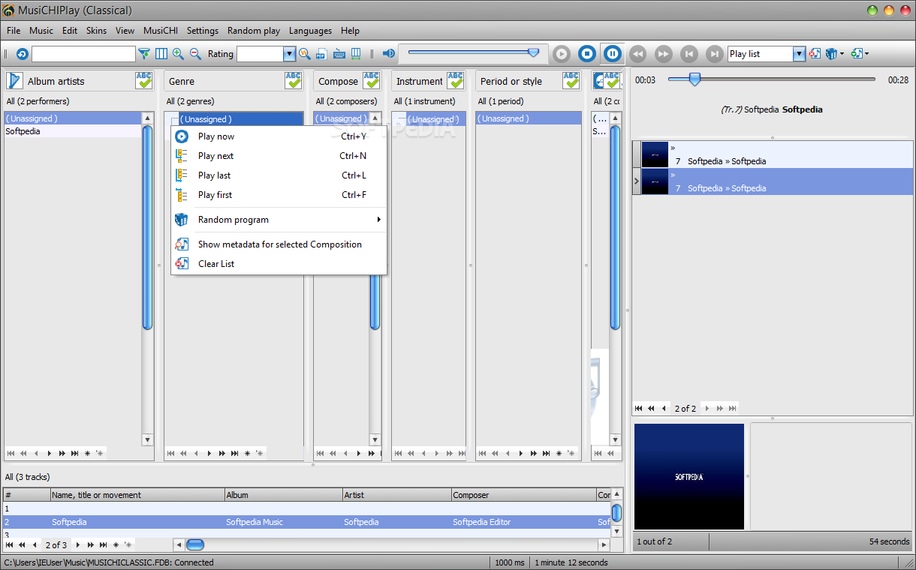The width and height of the screenshot is (916, 570).
Task: Click the zoom in magnifier icon
Action: [178, 54]
